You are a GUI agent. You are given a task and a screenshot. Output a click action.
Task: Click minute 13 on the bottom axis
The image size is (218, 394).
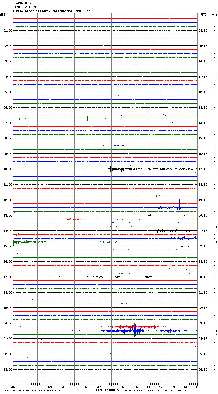click(x=173, y=387)
